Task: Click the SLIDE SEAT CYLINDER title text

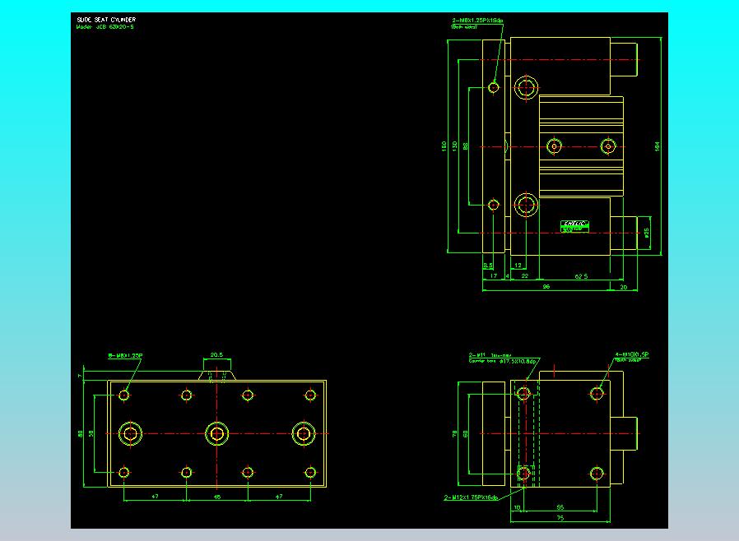Action: [x=105, y=19]
